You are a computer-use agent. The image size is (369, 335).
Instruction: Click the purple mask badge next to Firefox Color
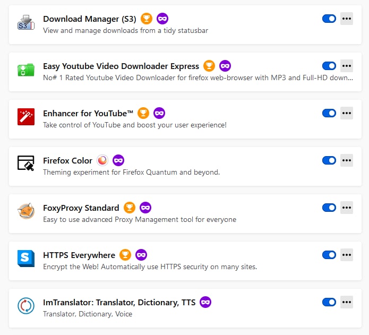click(118, 160)
